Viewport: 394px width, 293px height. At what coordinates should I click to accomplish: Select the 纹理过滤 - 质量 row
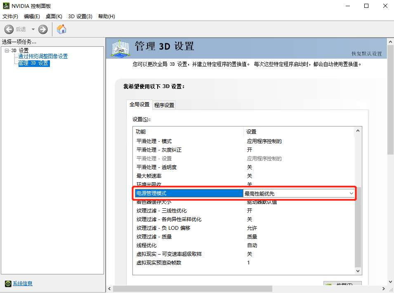click(243, 237)
